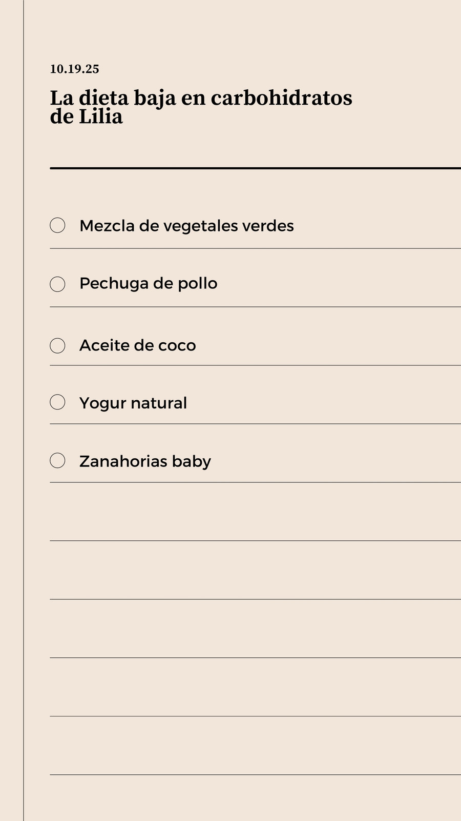This screenshot has width=461, height=821.
Task: Click the thick divider under the title
Action: point(255,168)
